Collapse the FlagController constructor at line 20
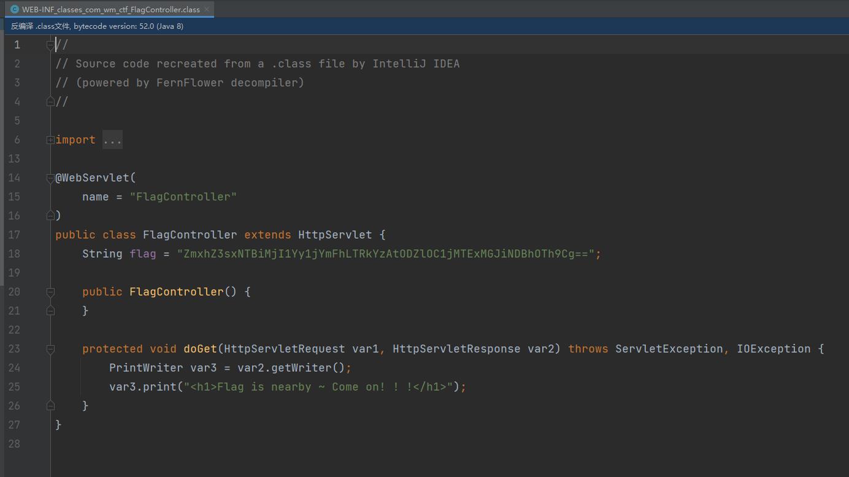Image resolution: width=849 pixels, height=477 pixels. 51,292
